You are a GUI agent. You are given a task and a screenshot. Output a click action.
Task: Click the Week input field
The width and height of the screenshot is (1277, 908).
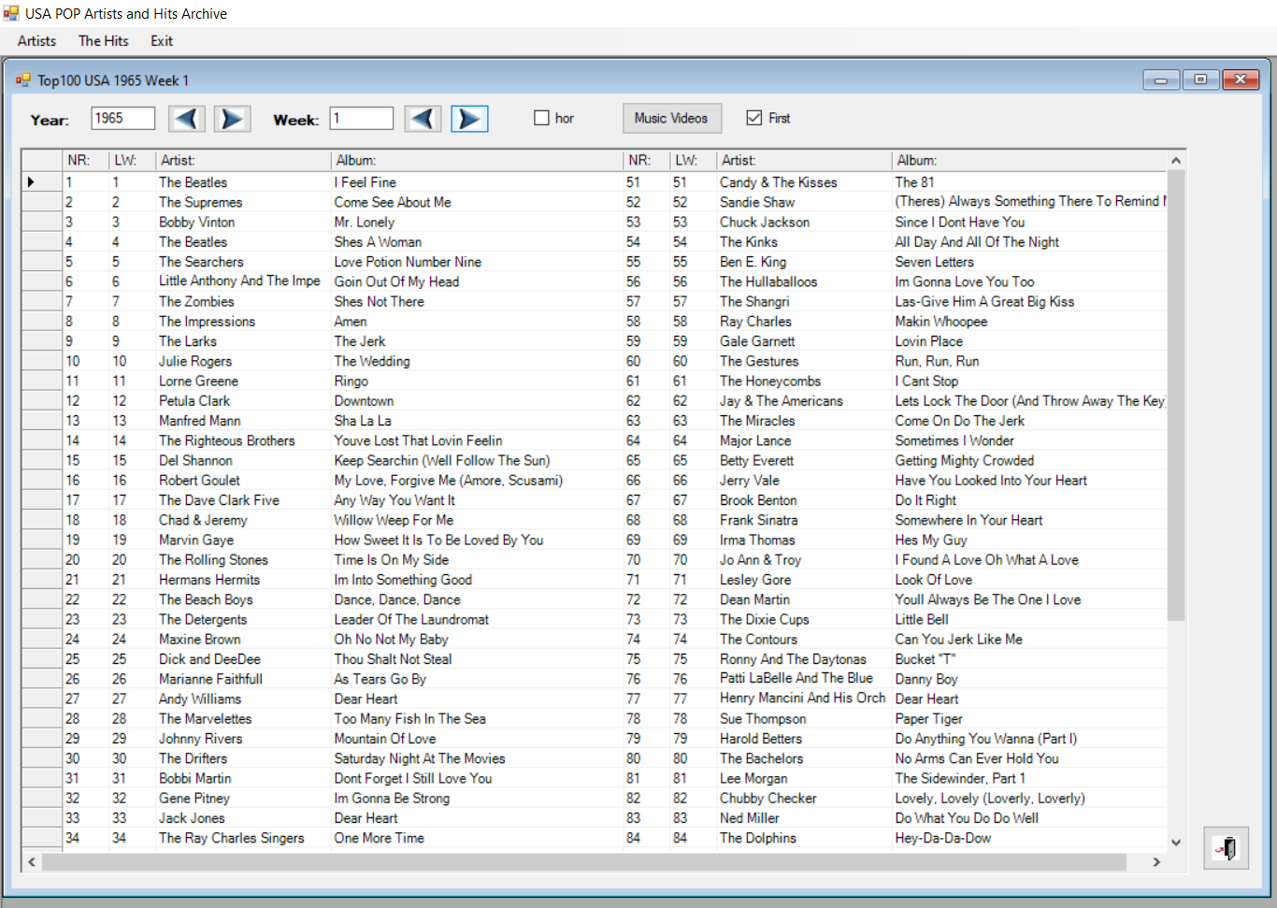tap(362, 118)
